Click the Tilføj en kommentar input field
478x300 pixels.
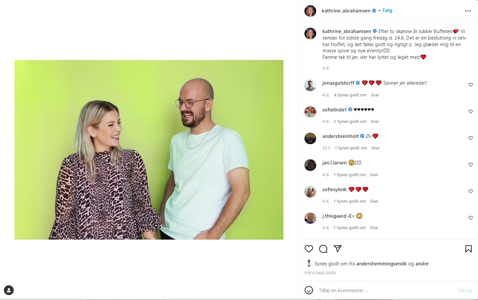point(385,291)
